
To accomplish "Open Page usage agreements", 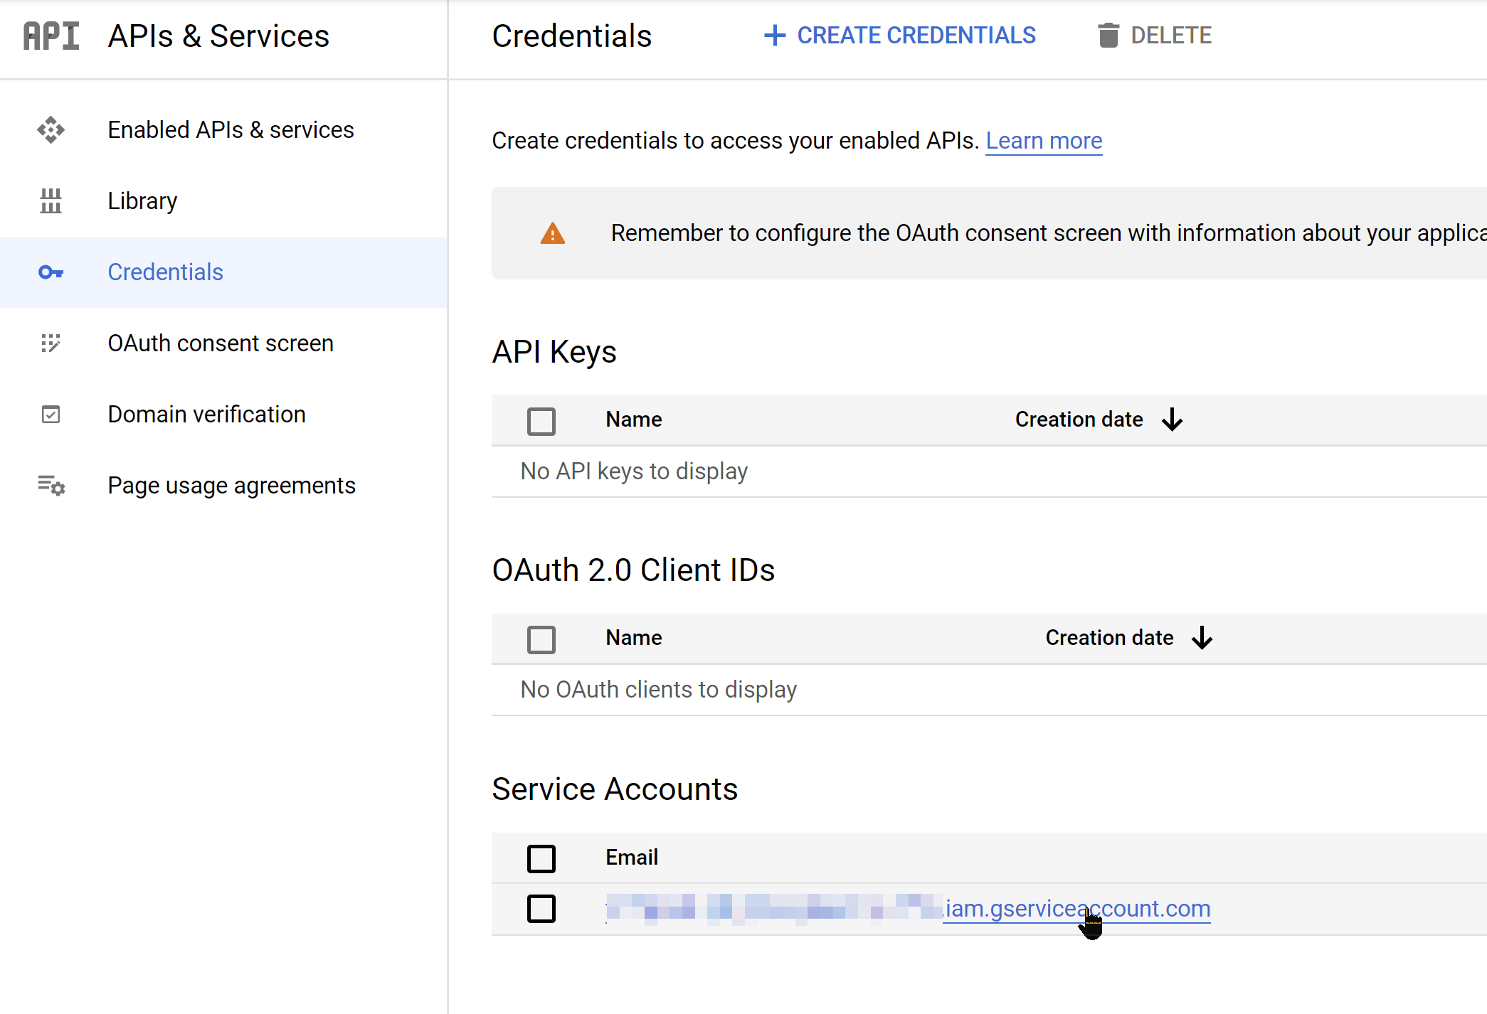I will coord(224,486).
